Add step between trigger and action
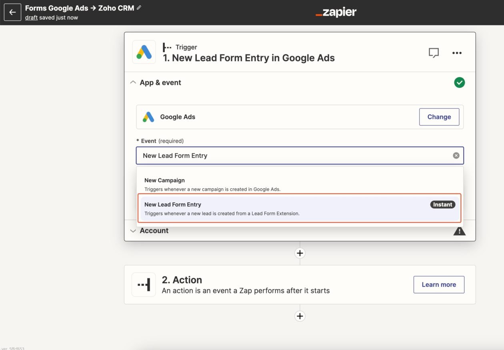Image resolution: width=504 pixels, height=350 pixels. tap(300, 253)
